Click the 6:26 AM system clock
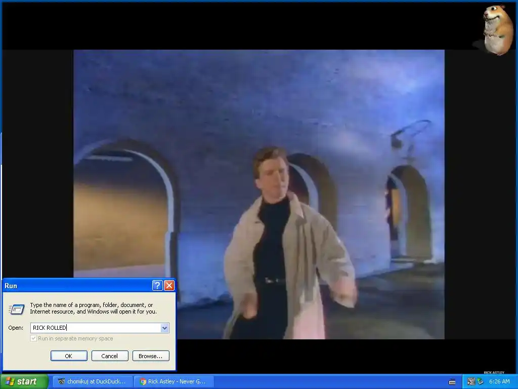 [499, 381]
